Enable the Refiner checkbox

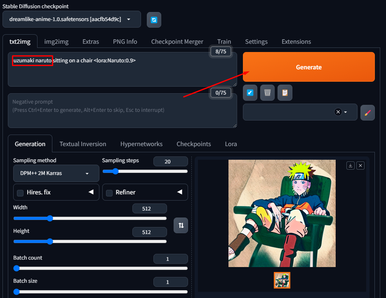coord(109,193)
